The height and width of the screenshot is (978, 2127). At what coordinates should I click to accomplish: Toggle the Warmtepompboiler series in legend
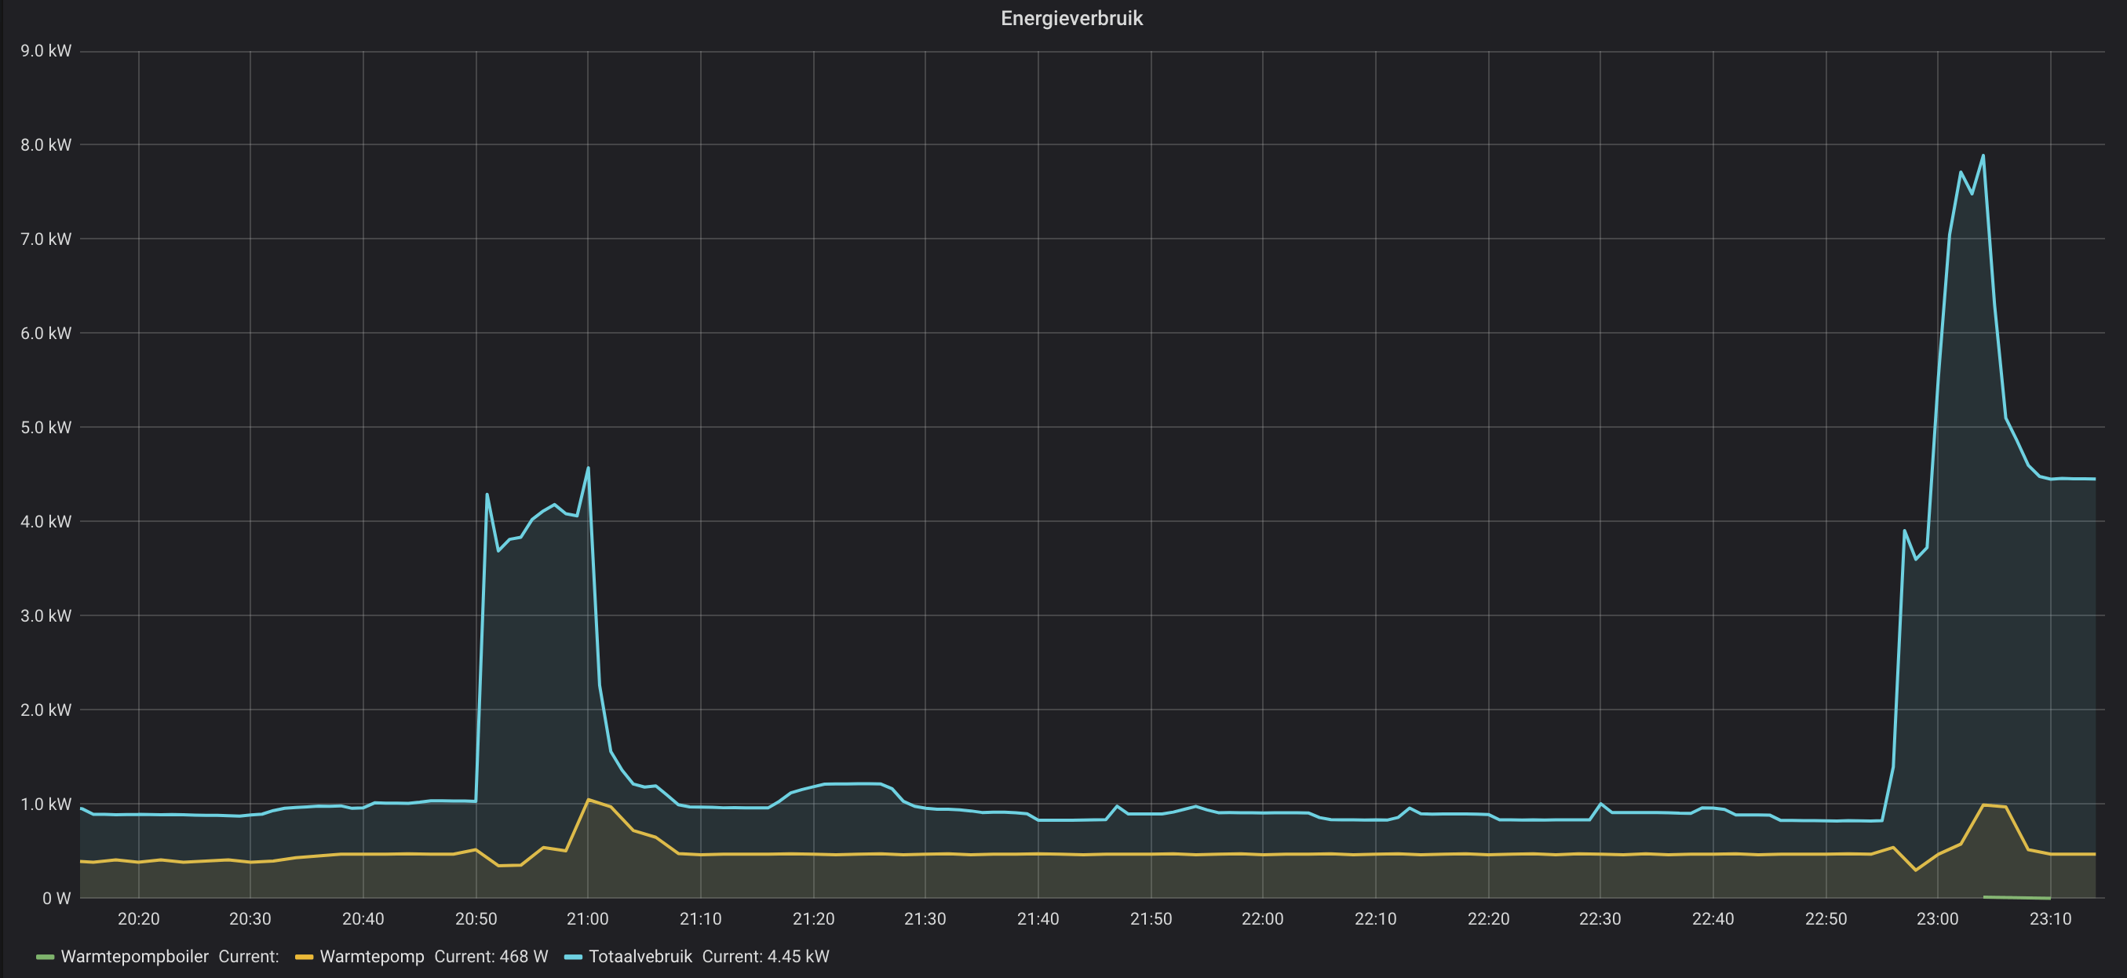134,957
